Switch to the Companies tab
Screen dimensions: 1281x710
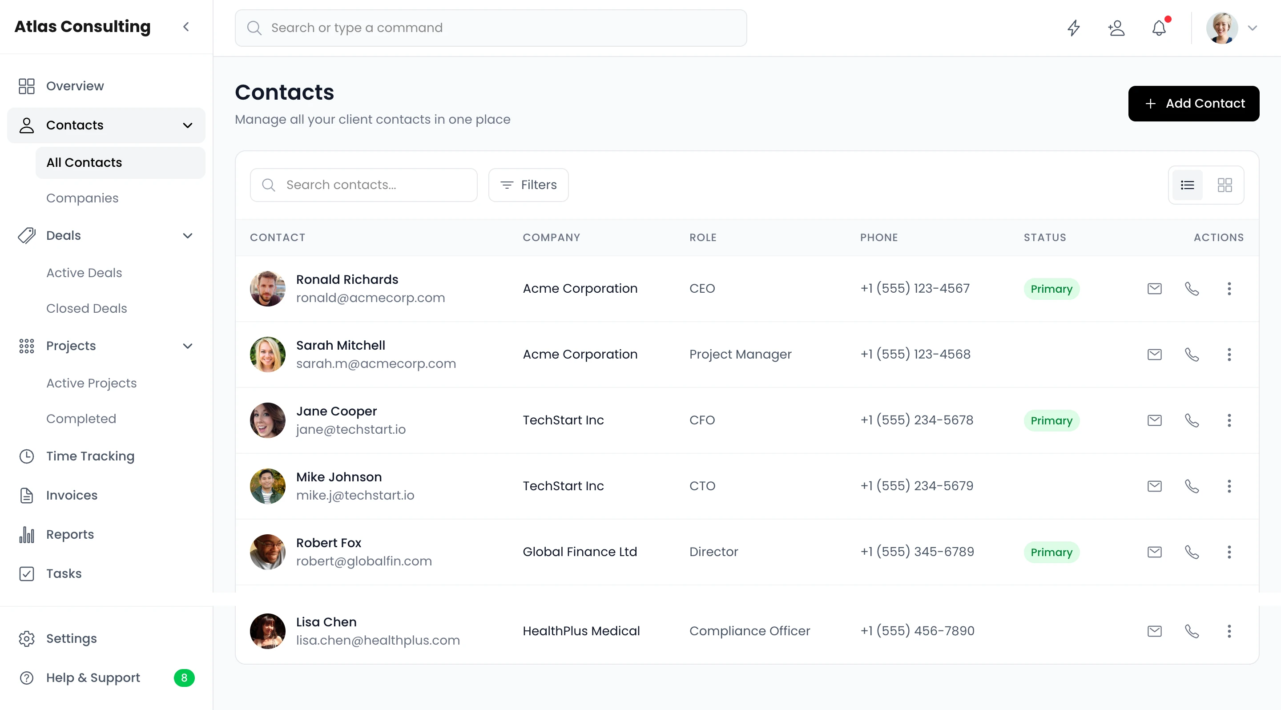pyautogui.click(x=82, y=198)
